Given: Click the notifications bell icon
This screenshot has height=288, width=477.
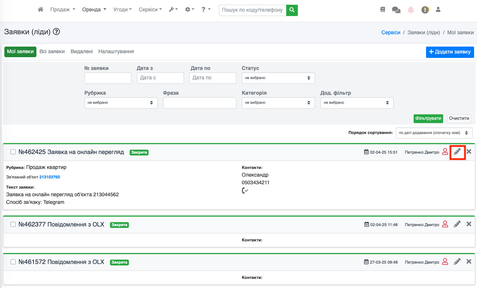Looking at the screenshot, I should pos(411,10).
